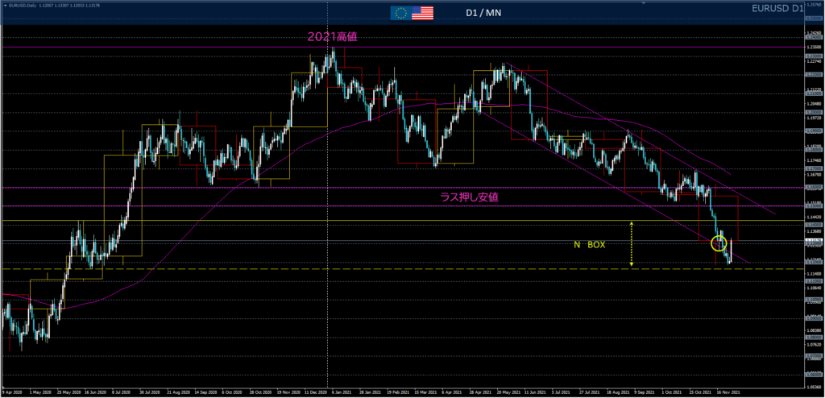This screenshot has width=825, height=398.
Task: Click the "28 Oct 2020" date on the time axis
Action: pyautogui.click(x=259, y=392)
